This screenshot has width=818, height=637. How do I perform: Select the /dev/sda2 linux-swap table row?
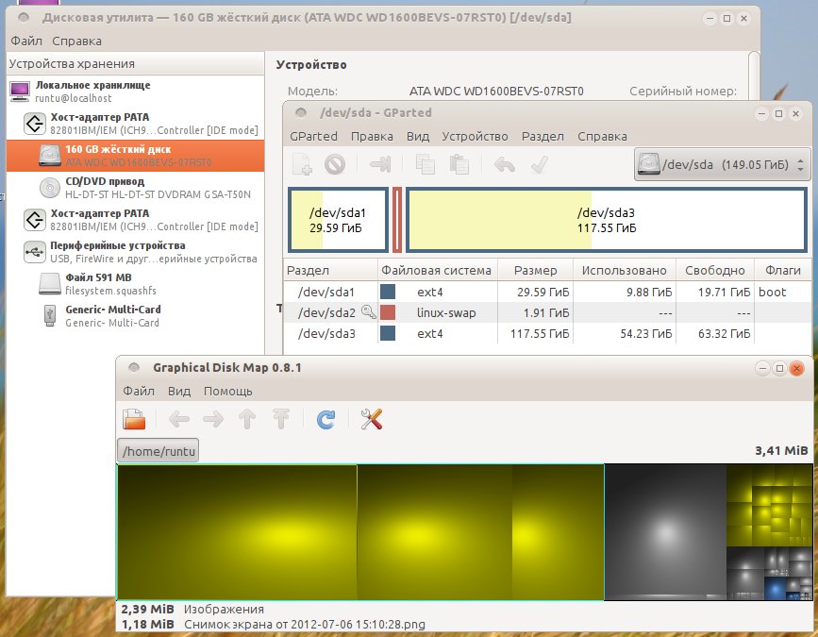[x=548, y=312]
